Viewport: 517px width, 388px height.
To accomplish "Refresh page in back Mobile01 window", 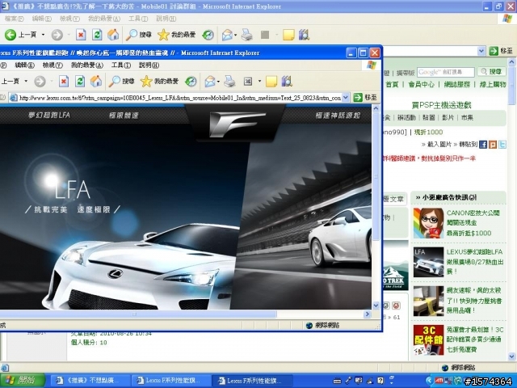I will (x=97, y=35).
